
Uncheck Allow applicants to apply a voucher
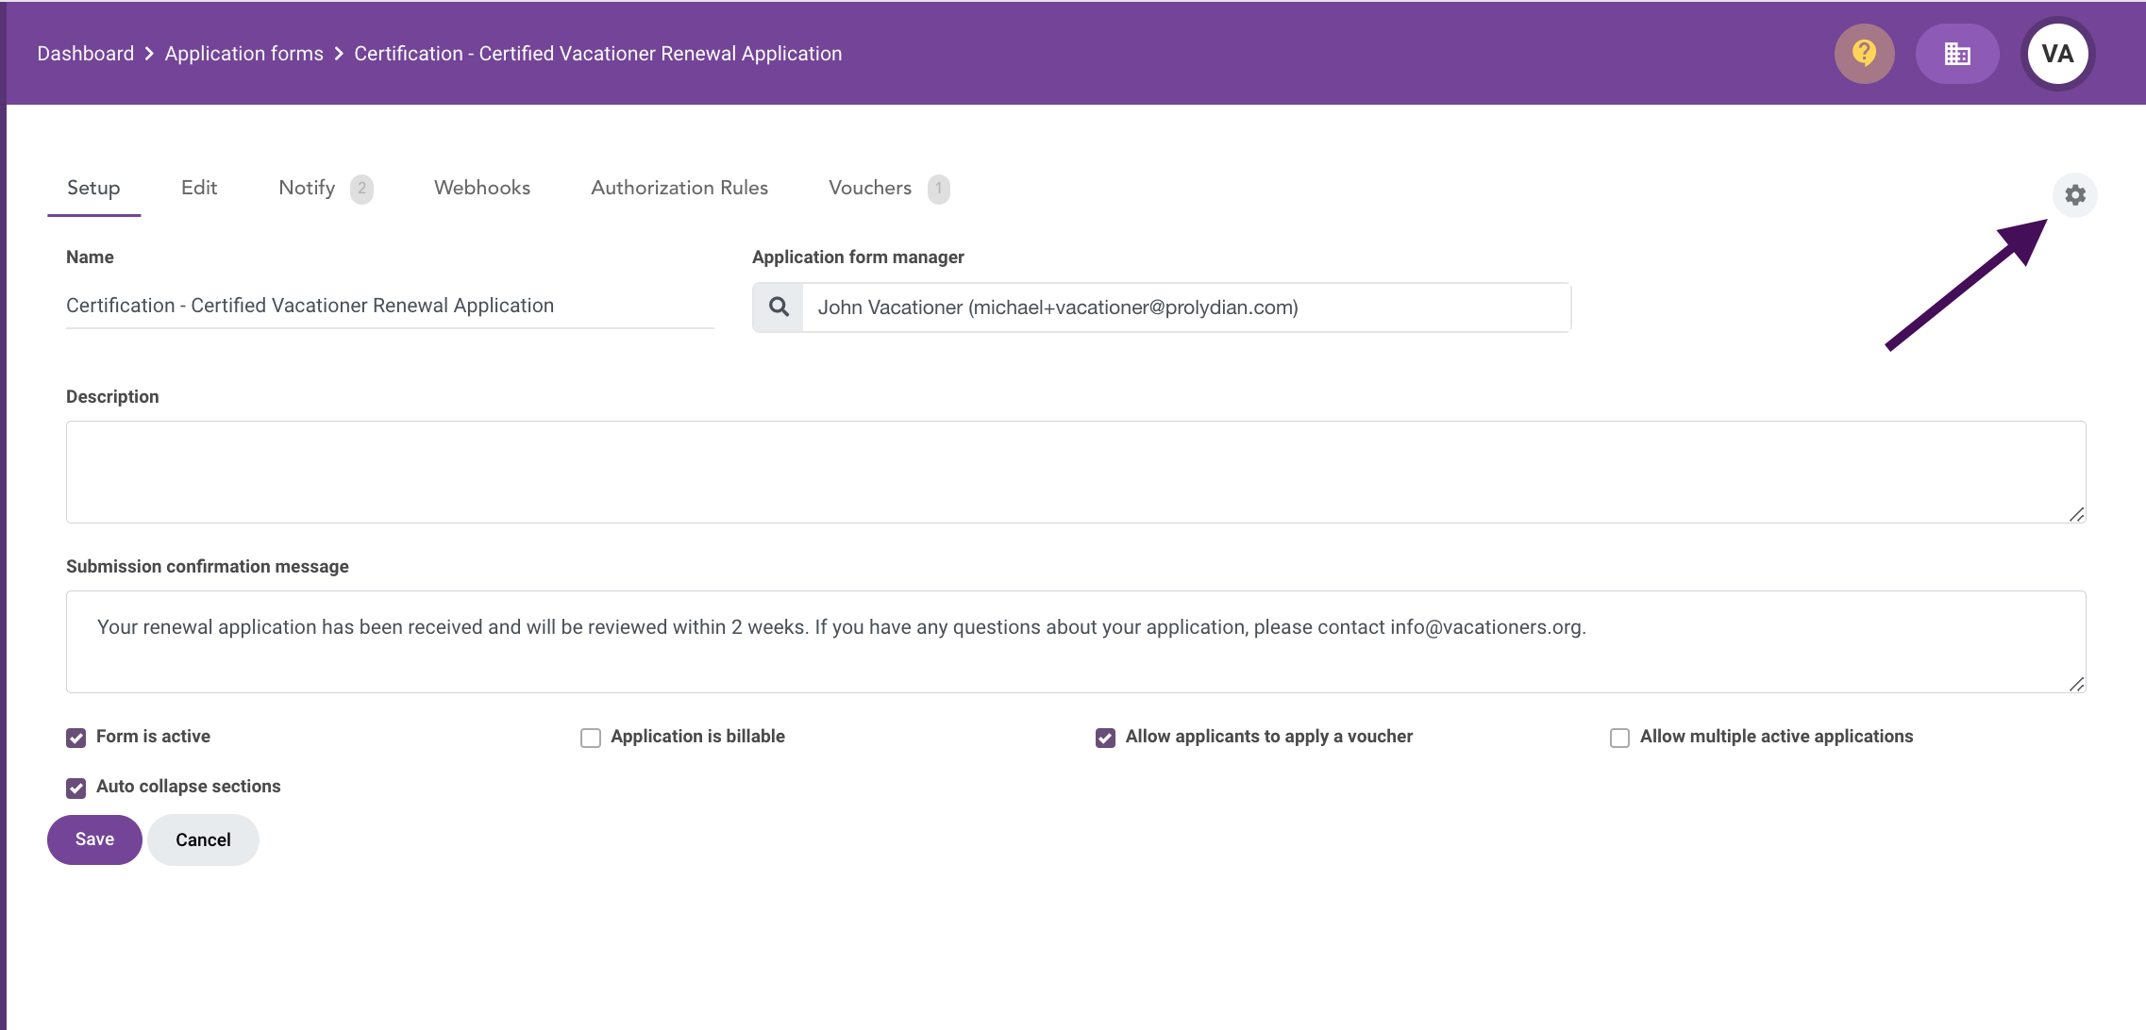(x=1105, y=738)
